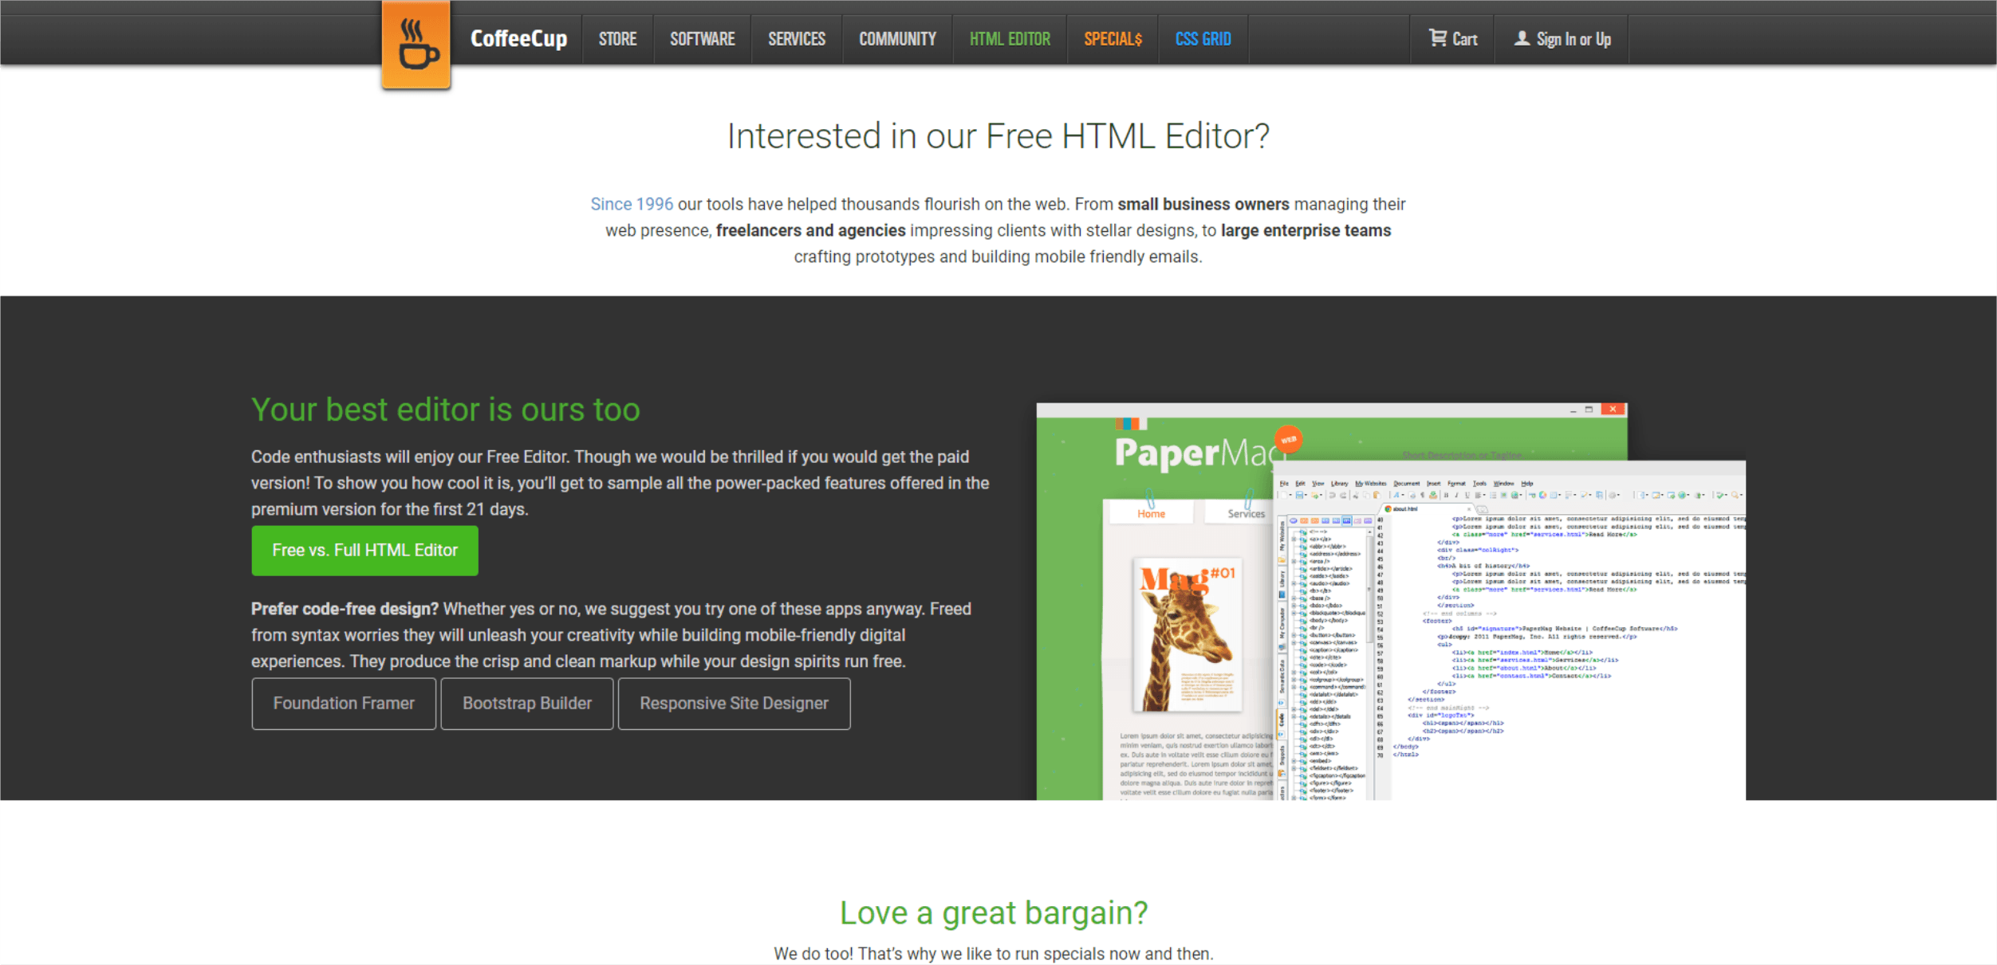Click Sign In or Up
The height and width of the screenshot is (965, 1997).
click(x=1562, y=38)
